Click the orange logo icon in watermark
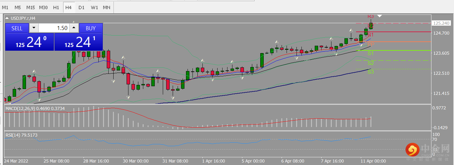The image size is (454, 165). click(x=412, y=150)
